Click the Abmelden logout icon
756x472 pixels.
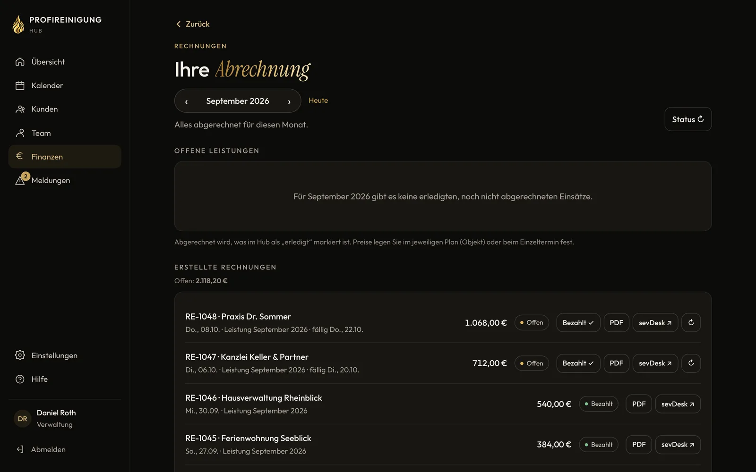(x=20, y=449)
